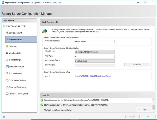
Task: Click the help question mark icon
Action: point(4,117)
